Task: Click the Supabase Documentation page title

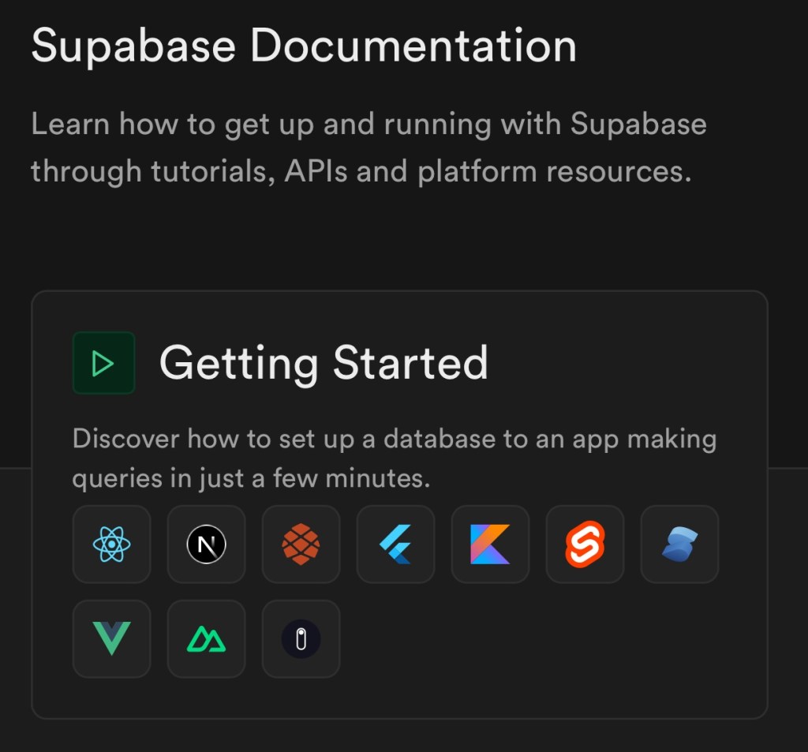Action: point(304,47)
